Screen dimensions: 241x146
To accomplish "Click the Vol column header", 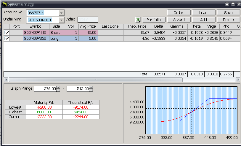I will [x=71, y=26].
